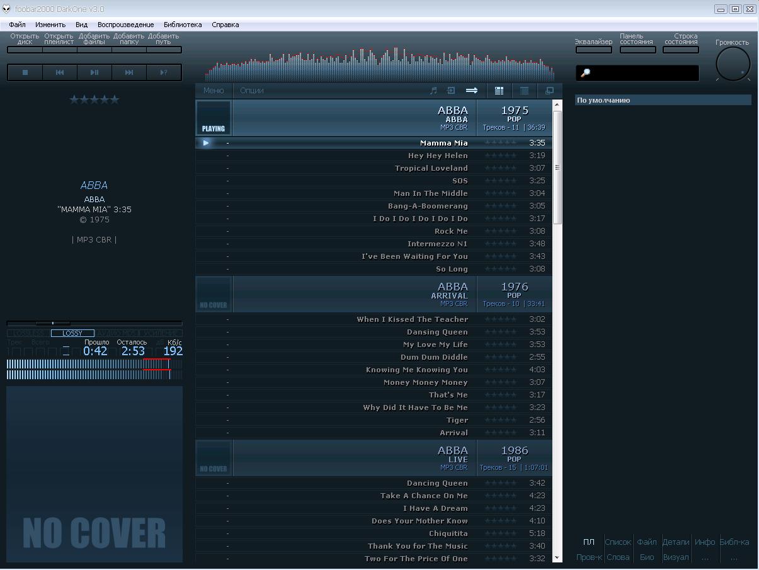Stop playback with the stop button
The image size is (759, 570).
25,72
